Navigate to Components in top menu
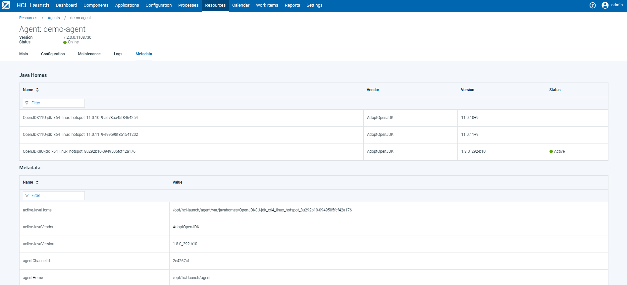Screen dimensions: 627x285 (x=96, y=5)
